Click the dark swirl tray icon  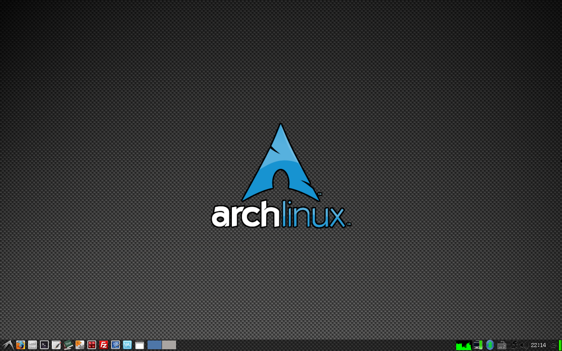click(x=514, y=345)
